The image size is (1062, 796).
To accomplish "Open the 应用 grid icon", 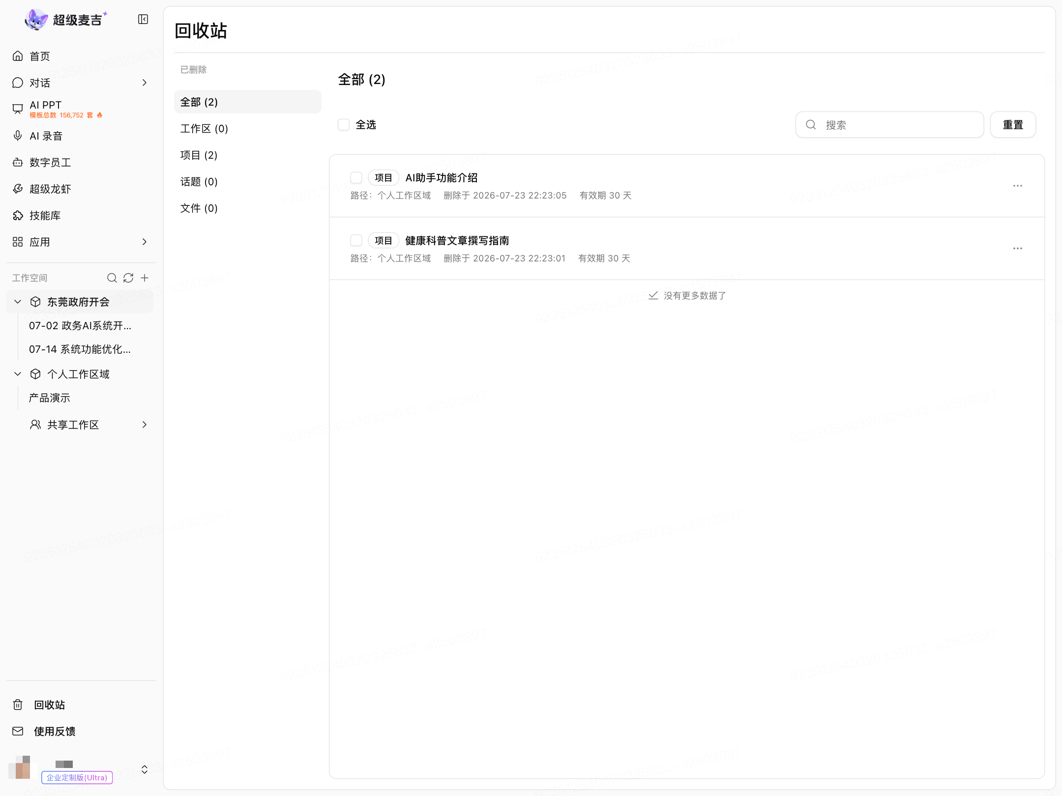I will click(18, 242).
